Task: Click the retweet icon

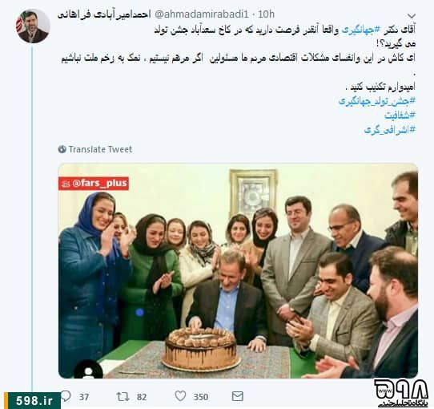Action: [x=123, y=396]
